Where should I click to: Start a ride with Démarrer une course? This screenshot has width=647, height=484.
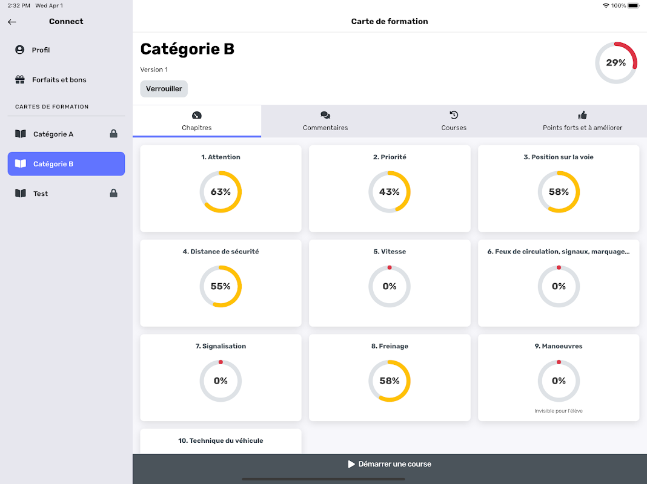click(x=390, y=464)
